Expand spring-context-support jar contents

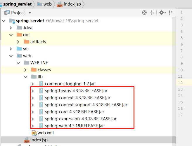pyautogui.click(x=33, y=105)
